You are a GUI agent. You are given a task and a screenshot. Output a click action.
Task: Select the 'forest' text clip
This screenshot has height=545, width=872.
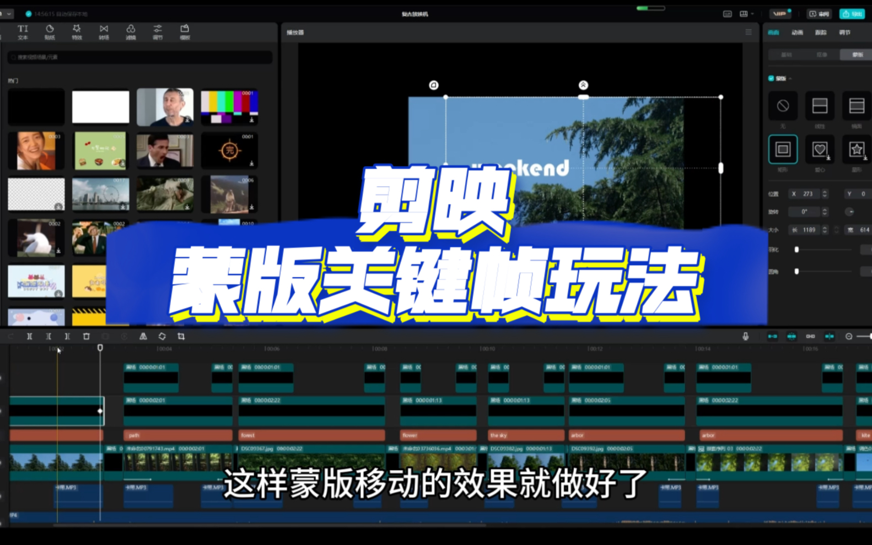pos(311,435)
